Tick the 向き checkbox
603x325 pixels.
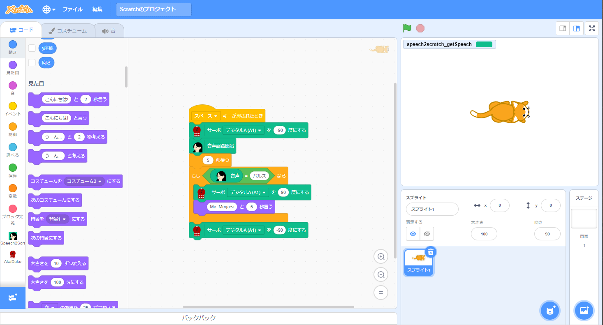(32, 62)
